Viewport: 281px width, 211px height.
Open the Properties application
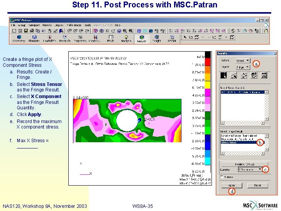point(80,39)
